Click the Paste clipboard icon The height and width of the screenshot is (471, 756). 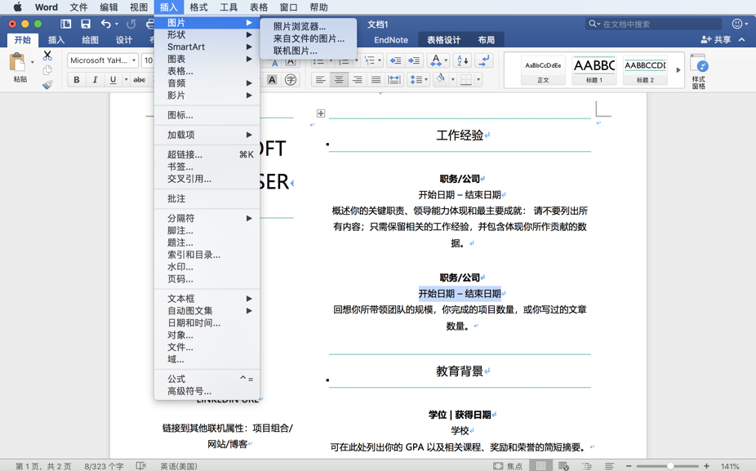18,62
